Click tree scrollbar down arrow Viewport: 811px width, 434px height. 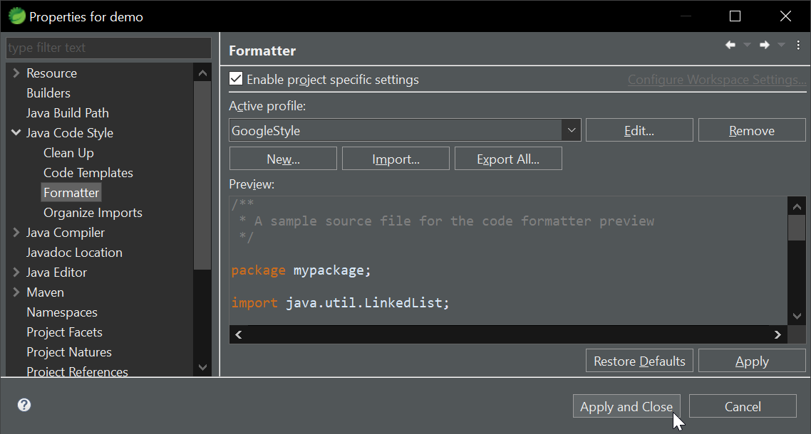pyautogui.click(x=202, y=367)
